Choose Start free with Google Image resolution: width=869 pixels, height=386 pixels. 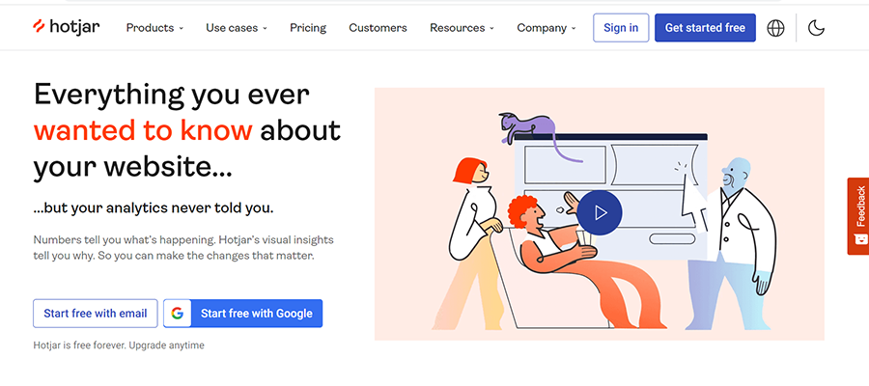(x=242, y=314)
